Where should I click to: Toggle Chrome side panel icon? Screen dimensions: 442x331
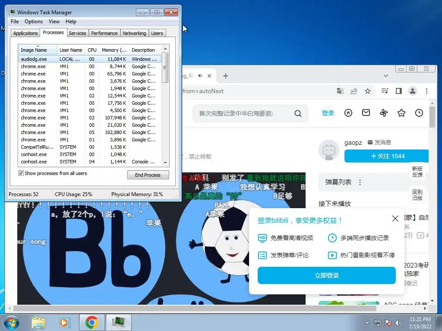[398, 91]
